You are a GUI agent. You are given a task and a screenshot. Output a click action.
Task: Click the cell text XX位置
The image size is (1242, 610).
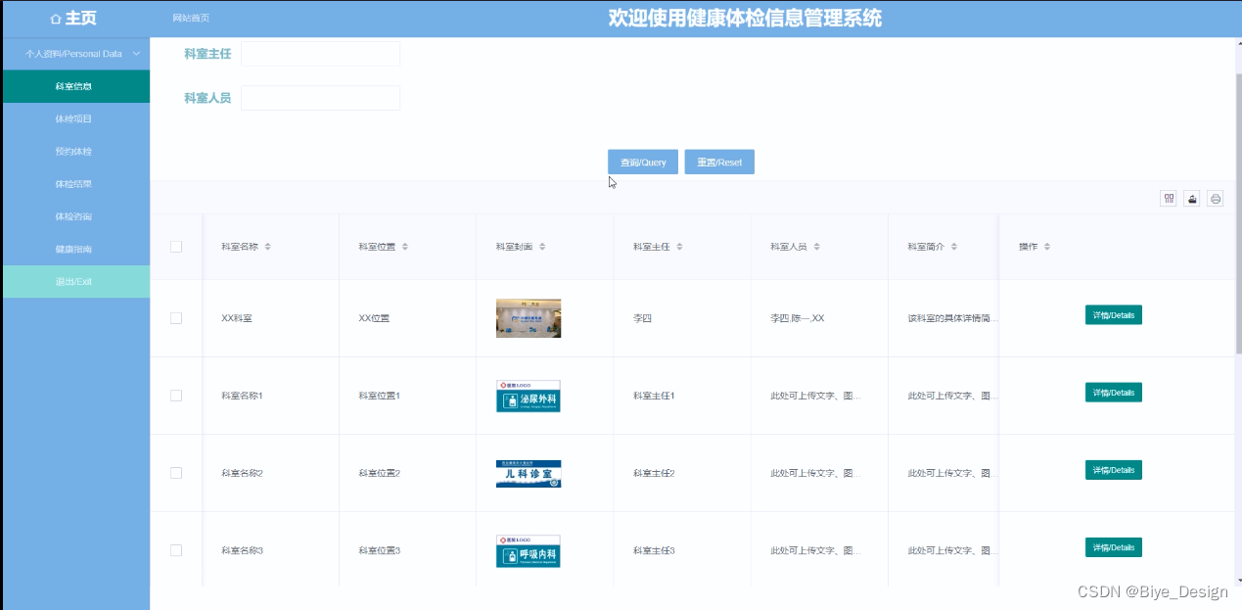[375, 318]
